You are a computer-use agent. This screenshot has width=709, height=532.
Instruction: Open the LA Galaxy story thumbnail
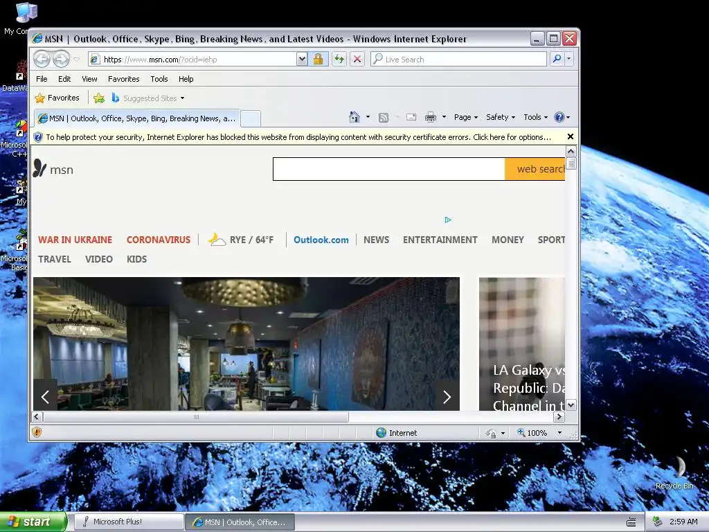click(522, 344)
